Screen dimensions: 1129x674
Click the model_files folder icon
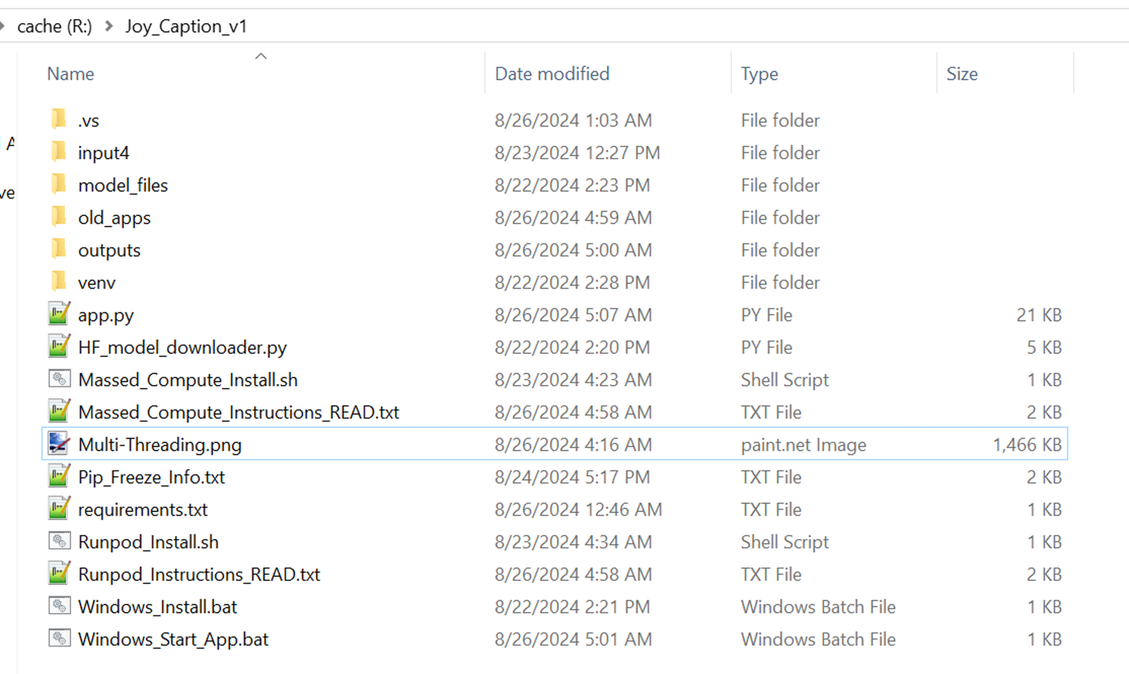click(59, 185)
